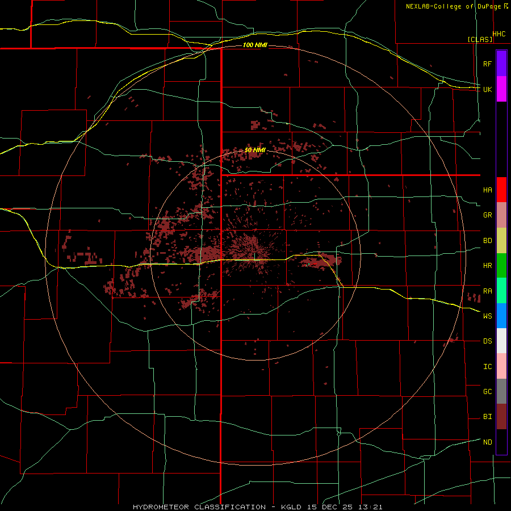The width and height of the screenshot is (511, 511).
Task: Click the ND legend label
Action: (487, 442)
